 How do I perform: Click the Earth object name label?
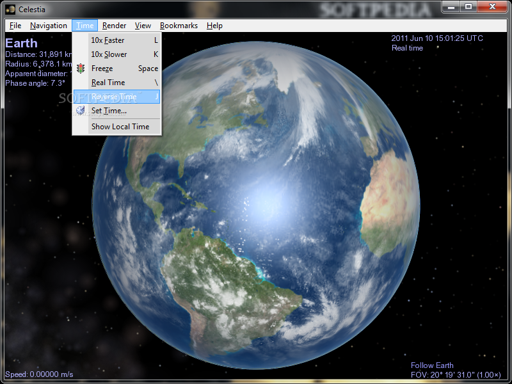[21, 43]
